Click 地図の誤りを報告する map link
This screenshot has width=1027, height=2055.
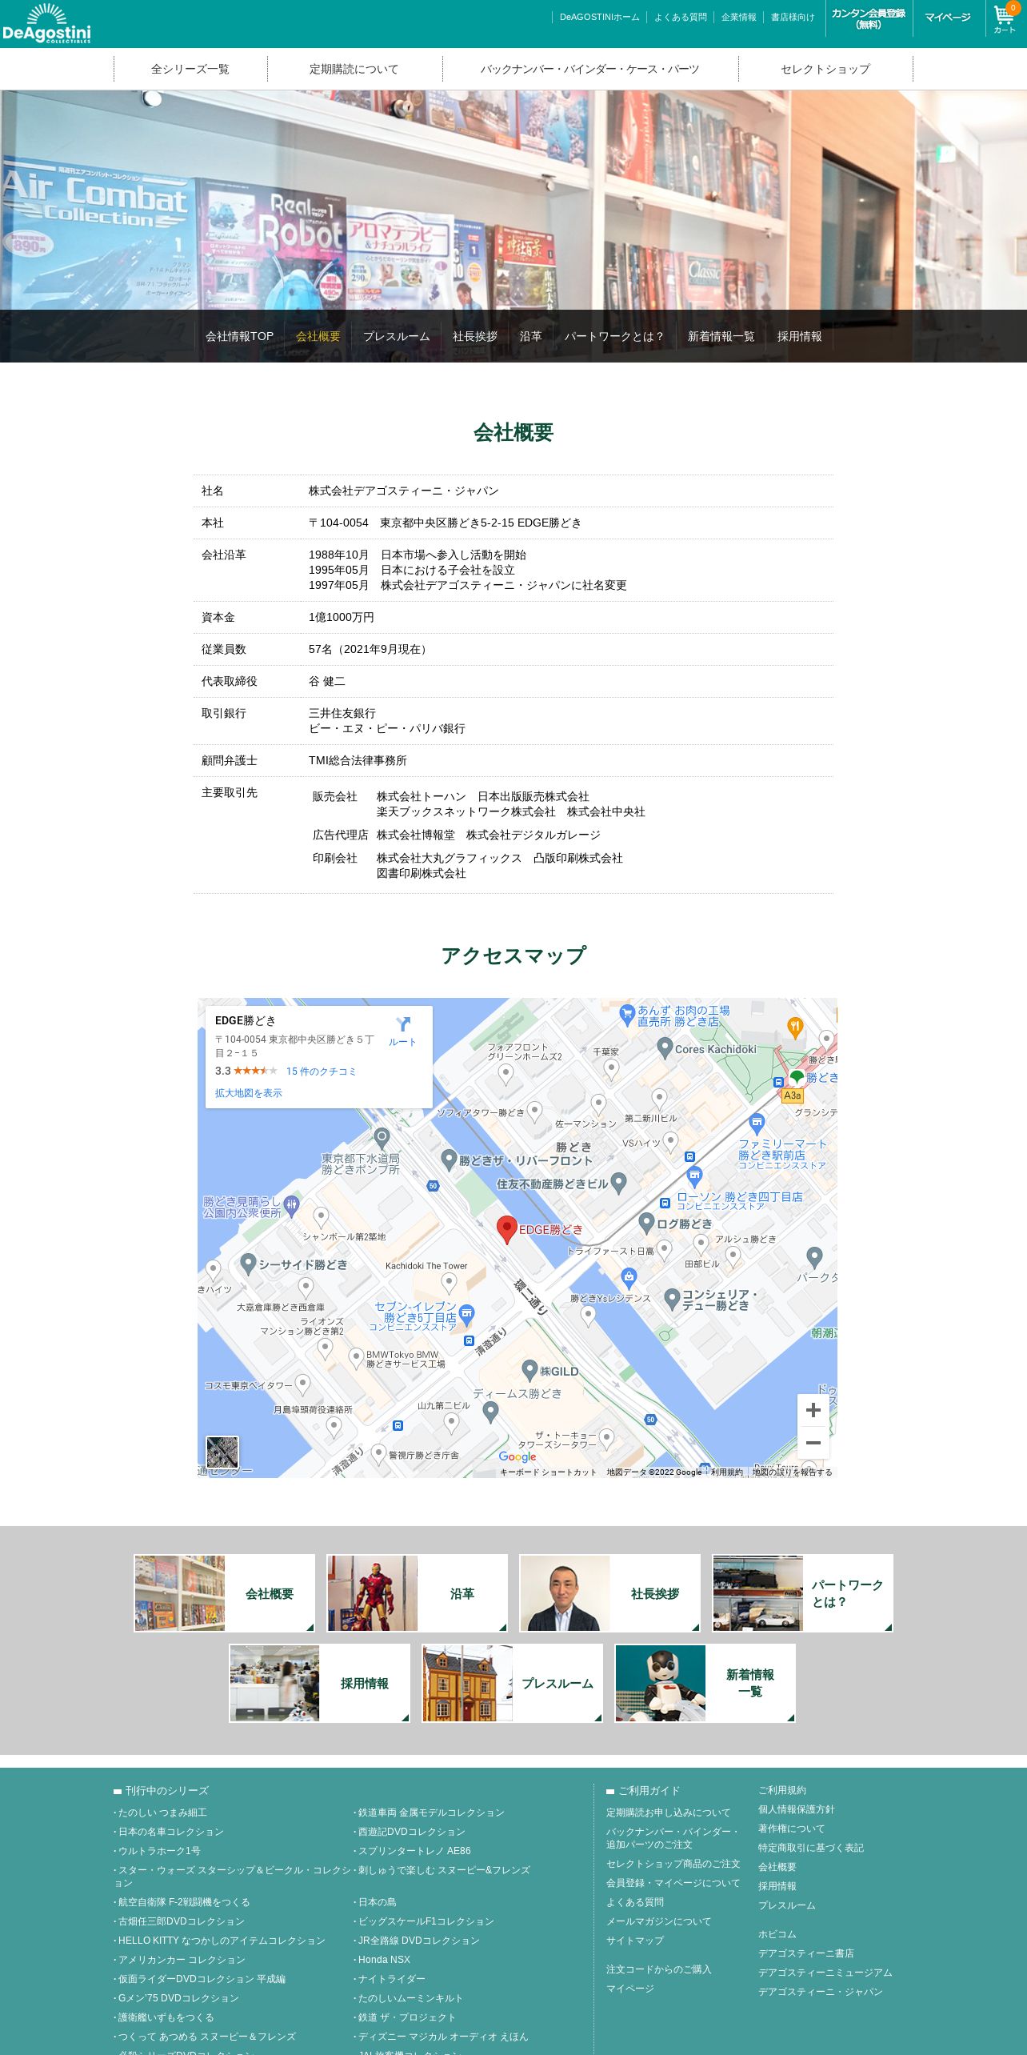point(793,1472)
